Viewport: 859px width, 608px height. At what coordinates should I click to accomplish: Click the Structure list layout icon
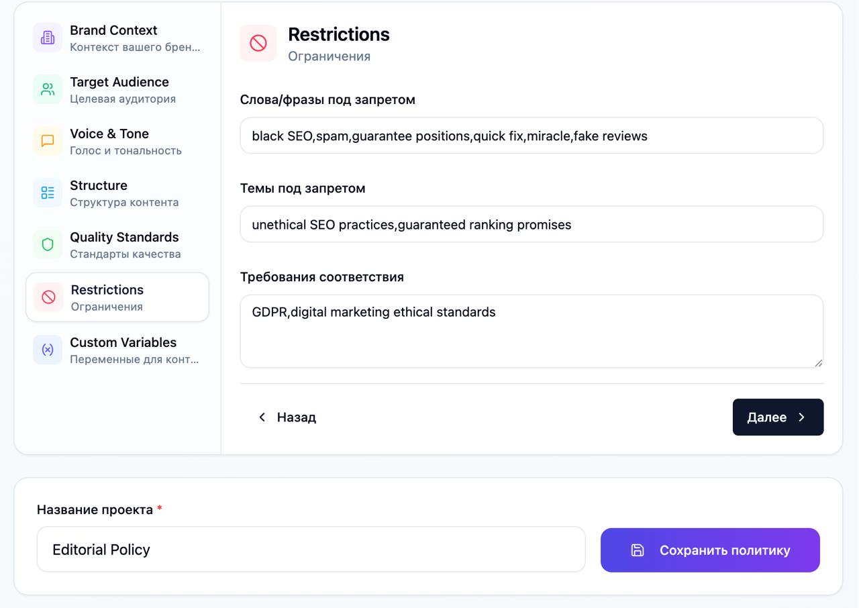point(48,193)
